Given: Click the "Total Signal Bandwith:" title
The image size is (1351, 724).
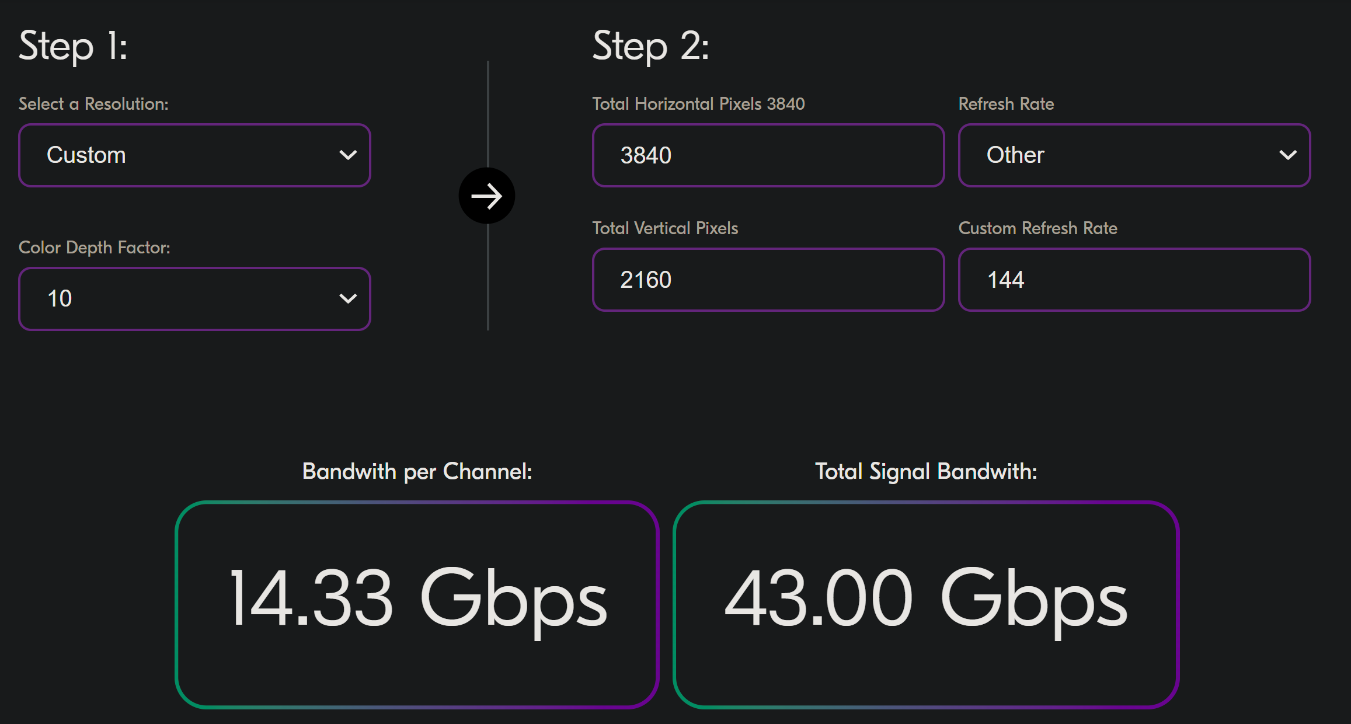Looking at the screenshot, I should click(x=926, y=471).
